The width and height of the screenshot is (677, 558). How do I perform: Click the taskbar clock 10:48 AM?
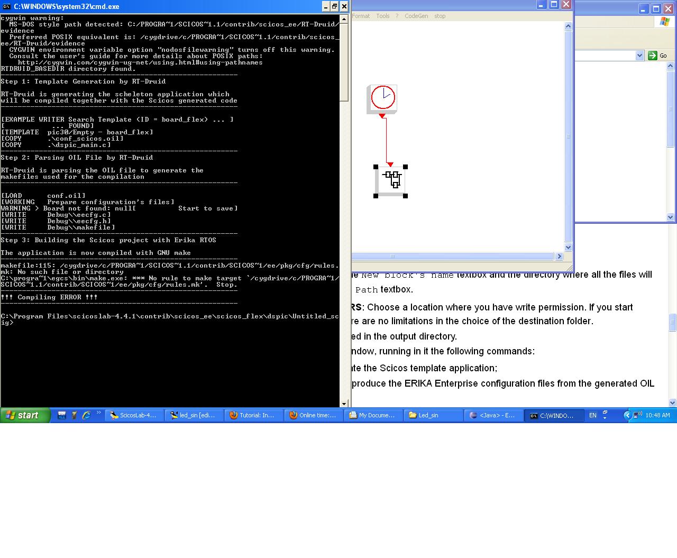tap(657, 415)
